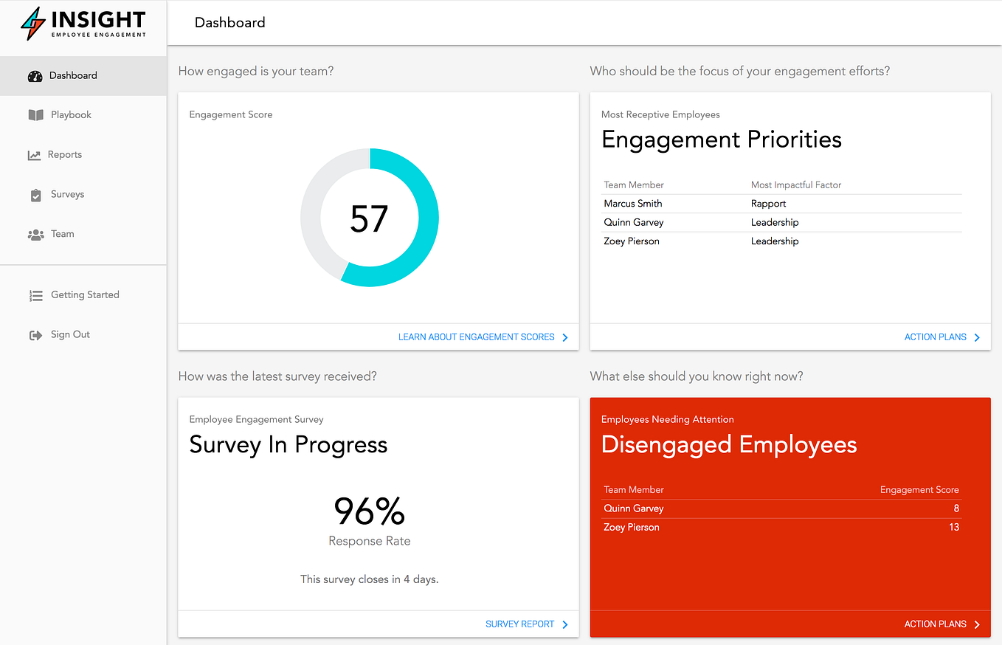This screenshot has width=1002, height=645.
Task: Click the Engagement Score donut chart
Action: click(370, 218)
